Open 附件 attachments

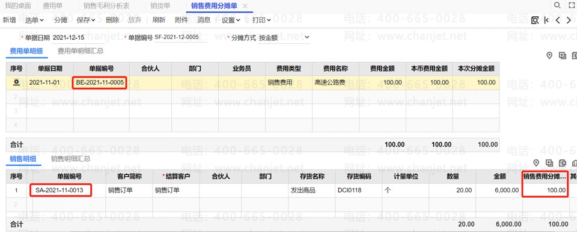click(x=182, y=20)
